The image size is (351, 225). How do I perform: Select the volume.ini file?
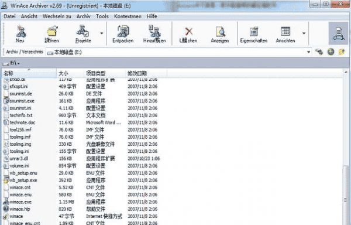[x=19, y=166]
